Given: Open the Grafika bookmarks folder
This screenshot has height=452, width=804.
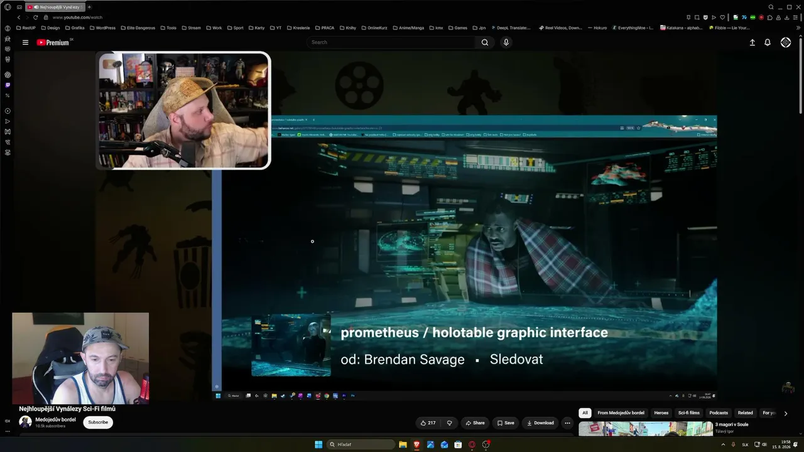Looking at the screenshot, I should click(75, 28).
